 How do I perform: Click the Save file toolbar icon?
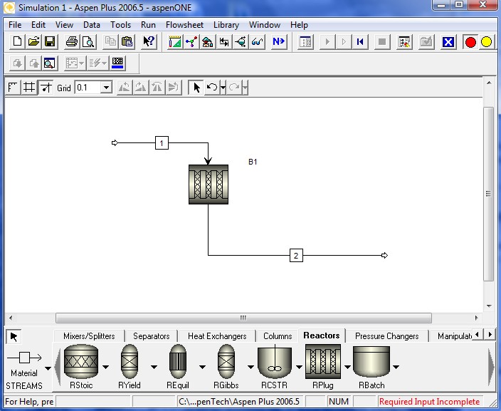point(50,42)
